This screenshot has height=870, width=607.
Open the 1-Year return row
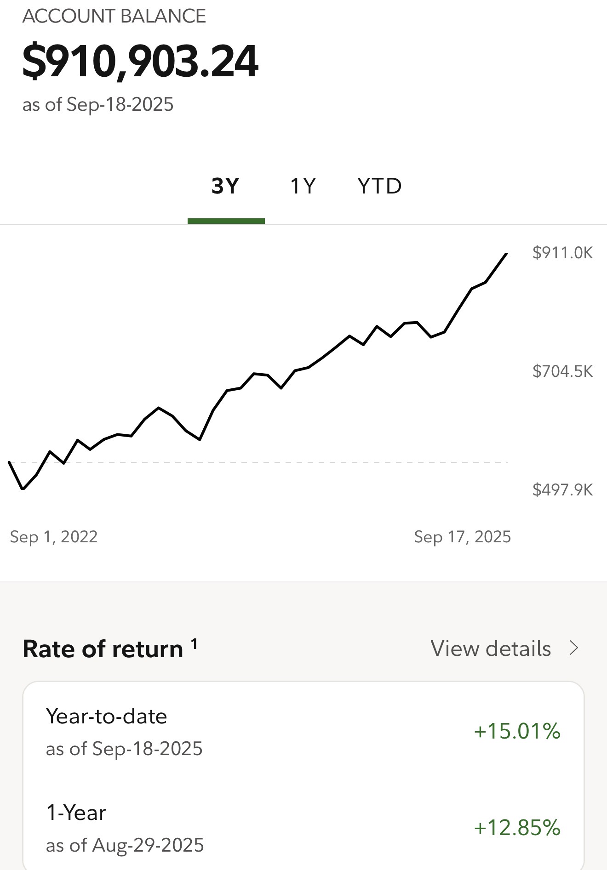(x=303, y=828)
